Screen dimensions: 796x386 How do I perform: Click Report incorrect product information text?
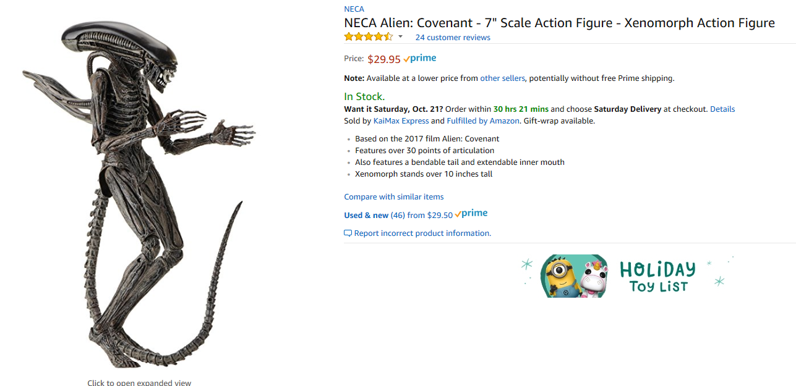pos(422,233)
